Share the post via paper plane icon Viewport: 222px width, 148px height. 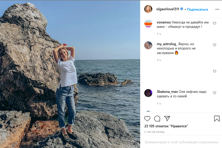pyautogui.click(x=167, y=118)
